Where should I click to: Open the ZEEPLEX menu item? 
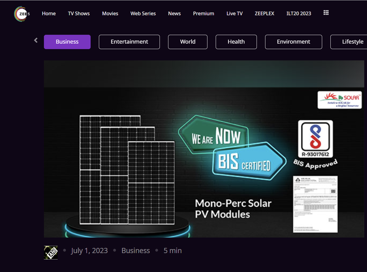pyautogui.click(x=264, y=13)
